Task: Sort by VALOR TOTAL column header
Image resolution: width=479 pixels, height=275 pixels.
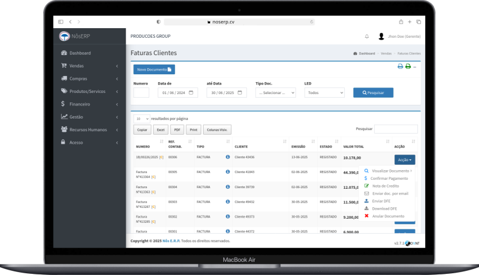Action: [366, 144]
